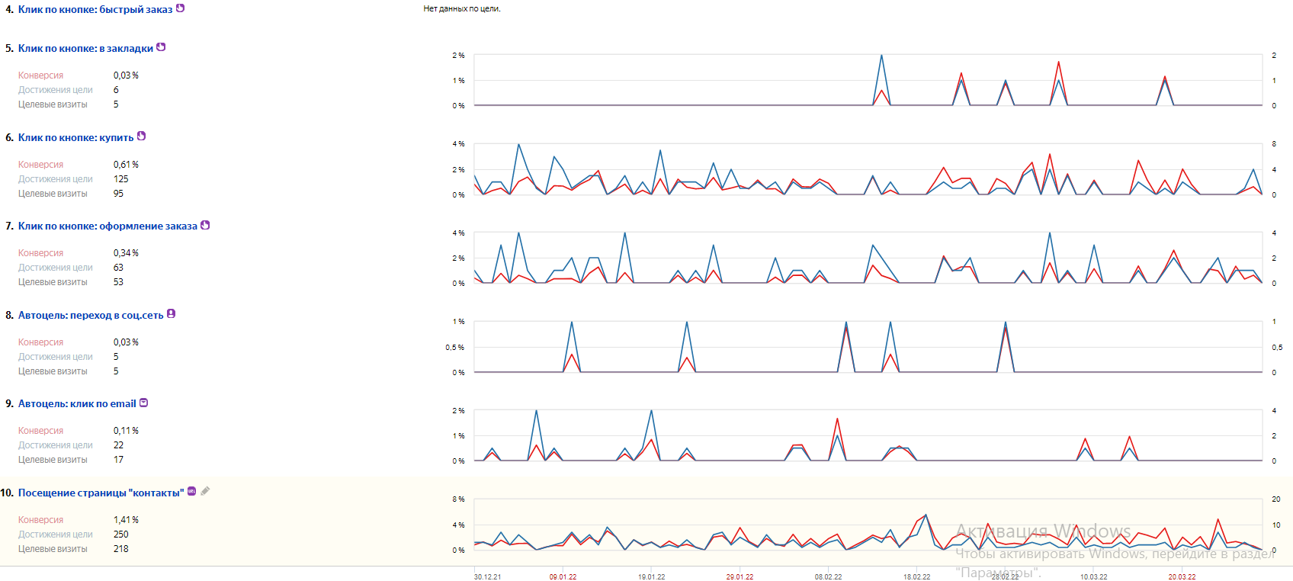Screen dimensions: 1293x581
Task: Click goal achievements value 6 for "в закладки"
Action: click(x=116, y=90)
